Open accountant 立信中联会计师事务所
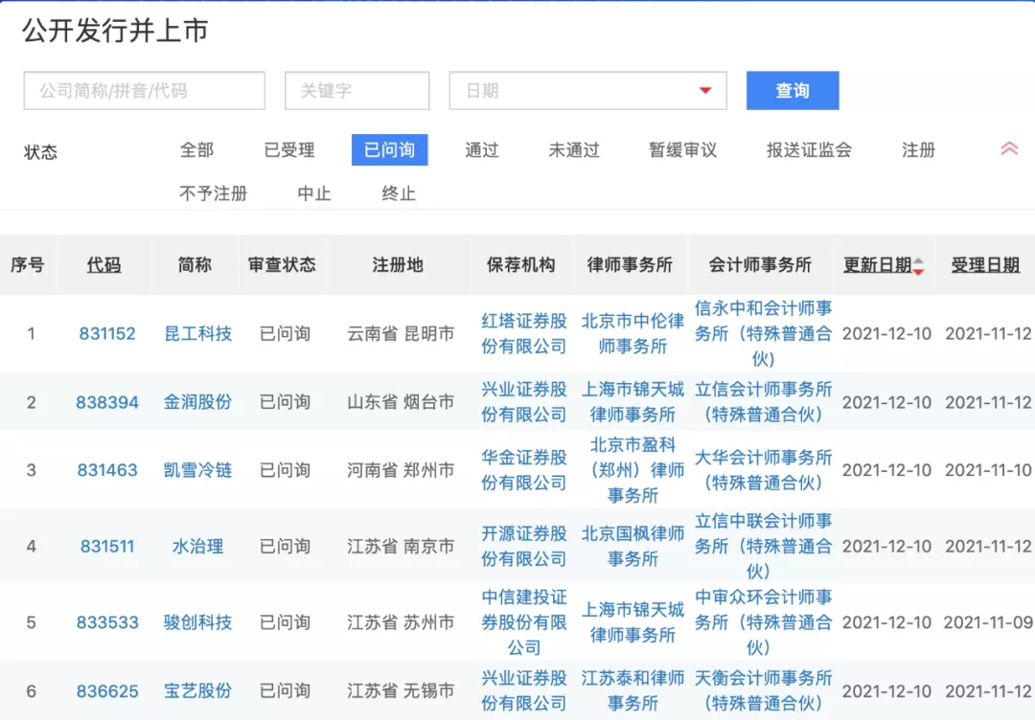 763,546
